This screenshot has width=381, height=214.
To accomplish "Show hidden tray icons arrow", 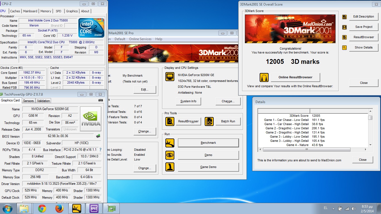I will click(x=333, y=208).
